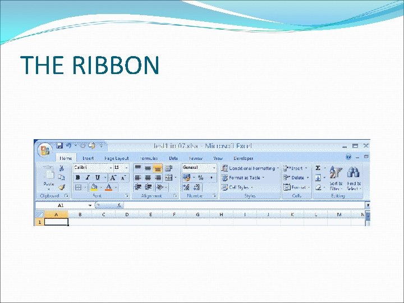Viewport: 404px width, 303px height.
Task: Apply Comma Style
Action: point(212,177)
